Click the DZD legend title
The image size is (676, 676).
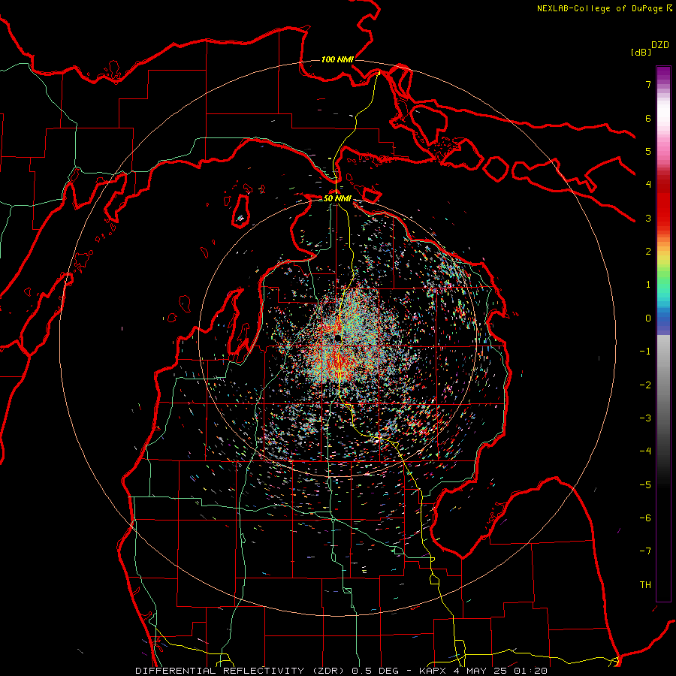(660, 45)
